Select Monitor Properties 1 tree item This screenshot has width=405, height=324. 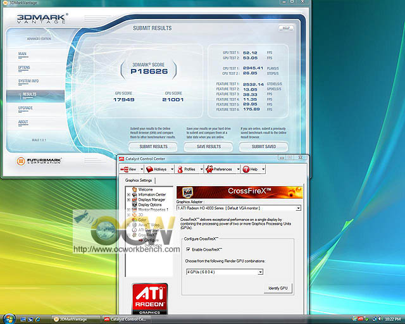tap(153, 210)
